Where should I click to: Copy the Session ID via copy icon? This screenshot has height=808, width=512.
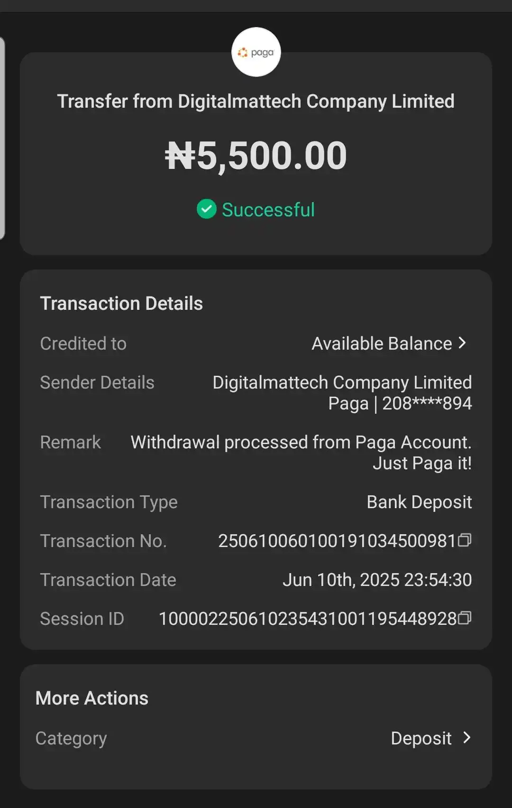(x=465, y=618)
